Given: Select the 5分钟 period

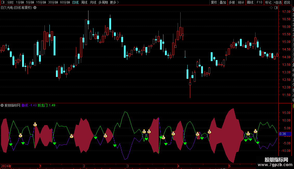Looking at the screenshot, I should (30, 2).
